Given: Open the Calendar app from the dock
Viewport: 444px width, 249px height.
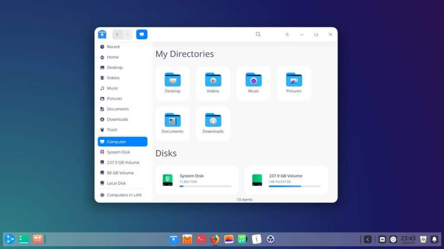Looking at the screenshot, I should pyautogui.click(x=256, y=239).
